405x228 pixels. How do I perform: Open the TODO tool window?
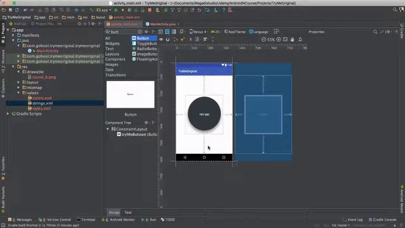168,220
